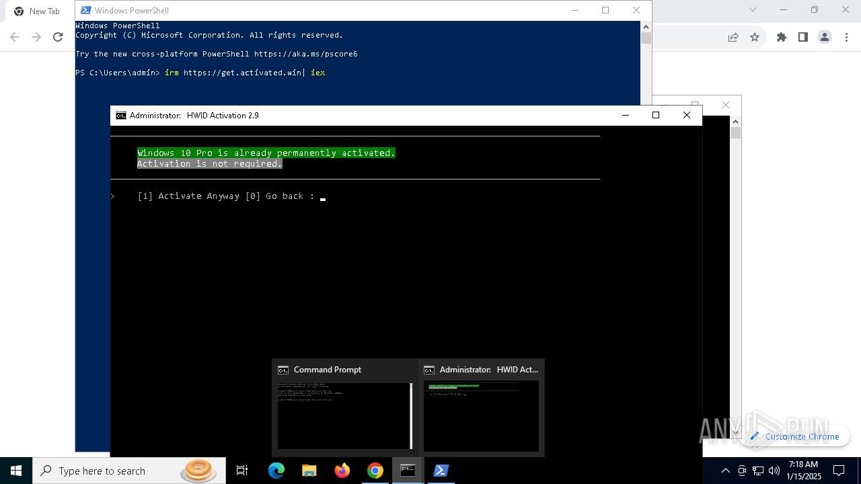This screenshot has width=861, height=484.
Task: Show hidden system tray icons
Action: [726, 471]
